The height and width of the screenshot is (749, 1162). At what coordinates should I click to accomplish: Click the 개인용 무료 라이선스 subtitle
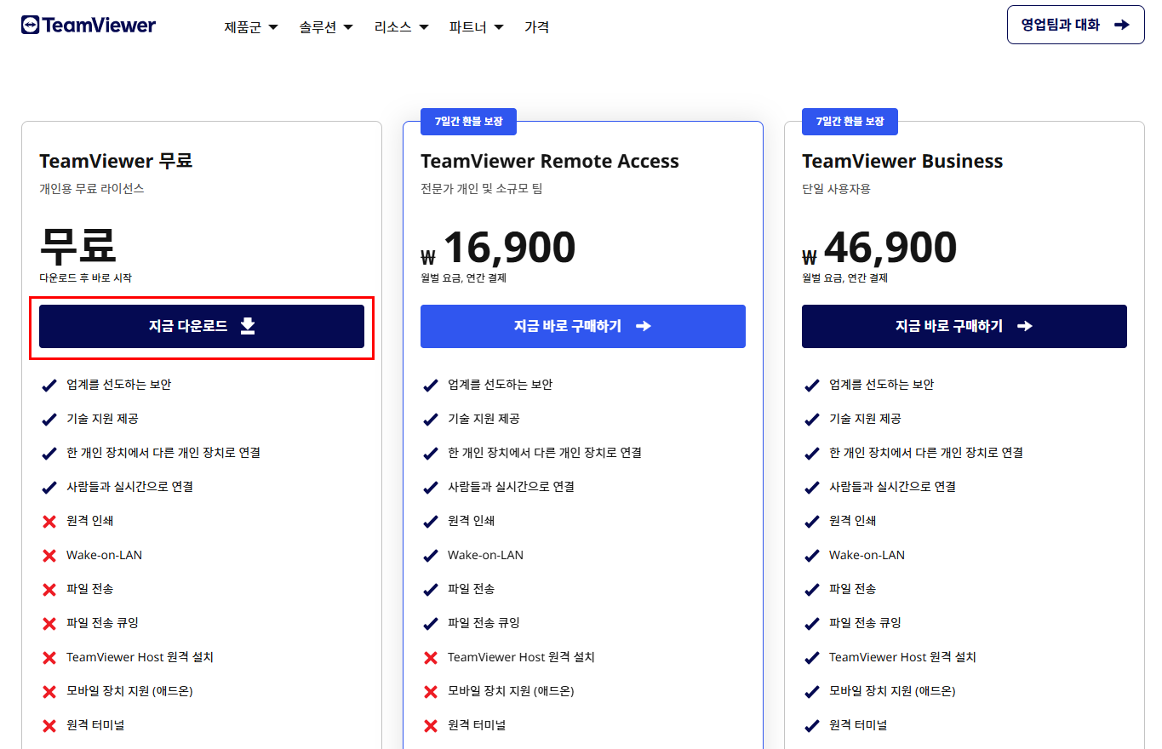(92, 189)
